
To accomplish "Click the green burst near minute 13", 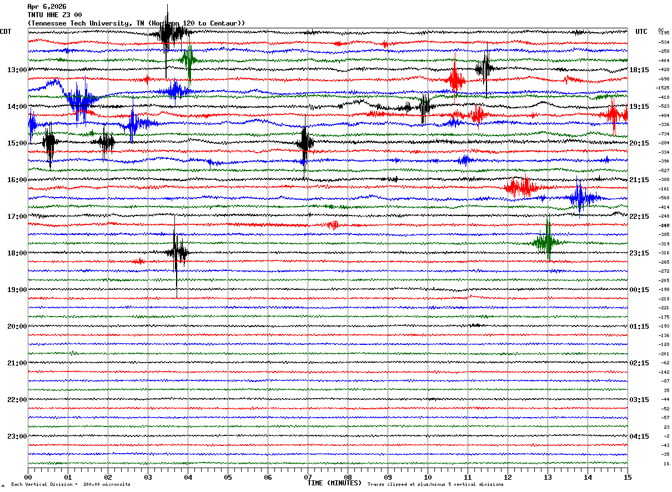I will coord(548,242).
